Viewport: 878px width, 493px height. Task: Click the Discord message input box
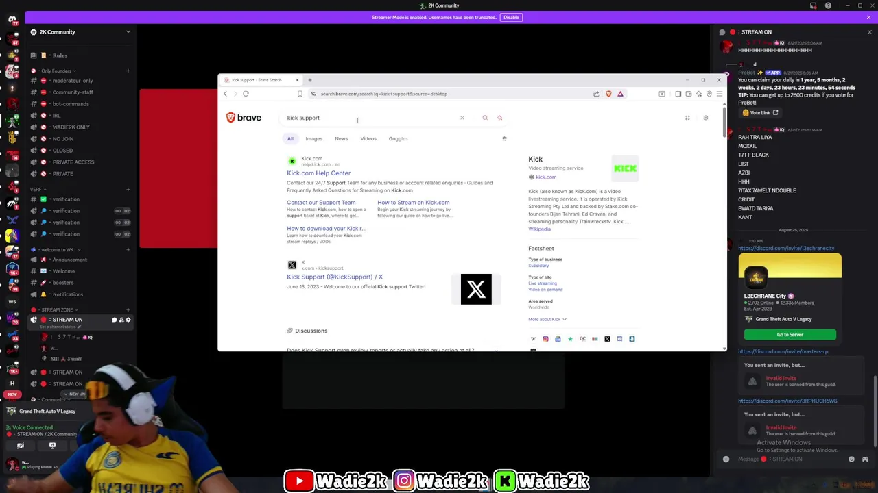[789, 459]
